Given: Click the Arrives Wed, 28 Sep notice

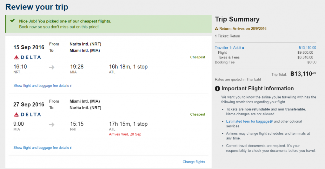Looking at the screenshot, I should tap(125, 134).
